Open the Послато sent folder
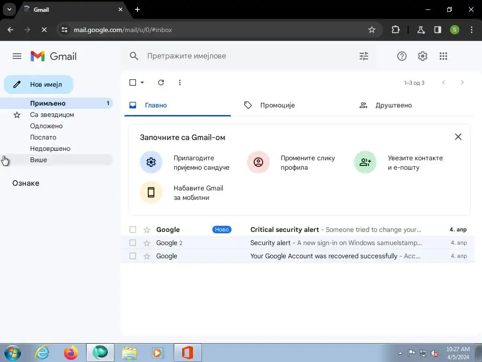 56,137
